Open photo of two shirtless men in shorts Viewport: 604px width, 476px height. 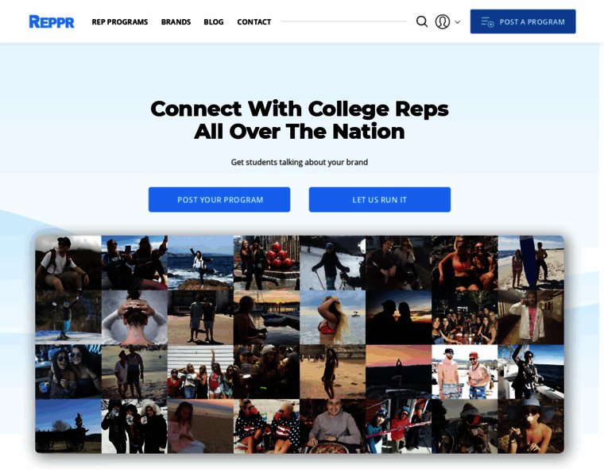pos(465,372)
